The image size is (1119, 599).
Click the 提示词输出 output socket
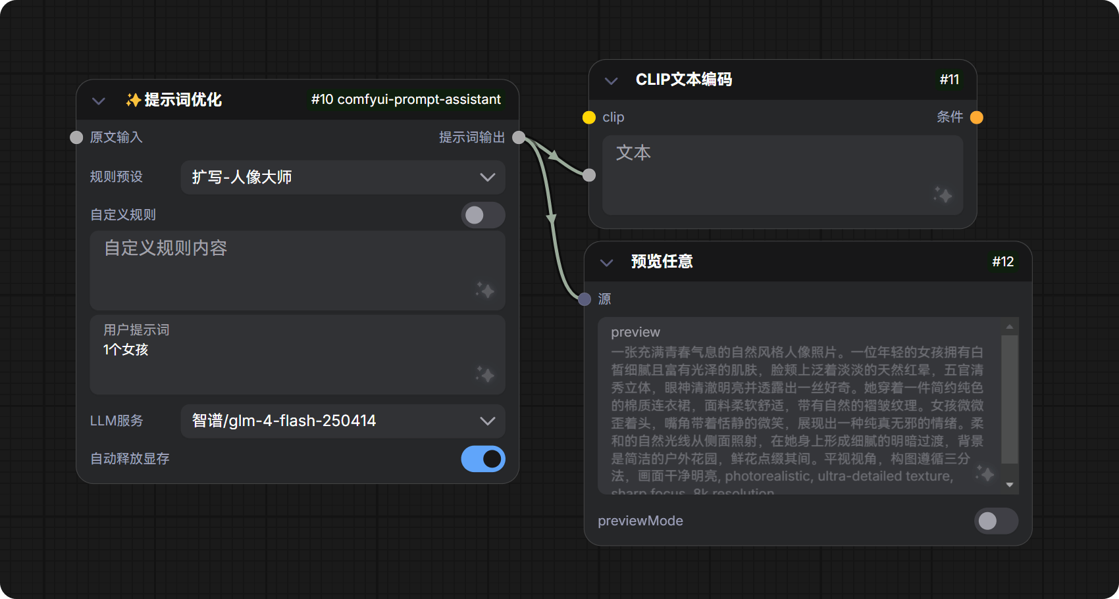pos(519,137)
